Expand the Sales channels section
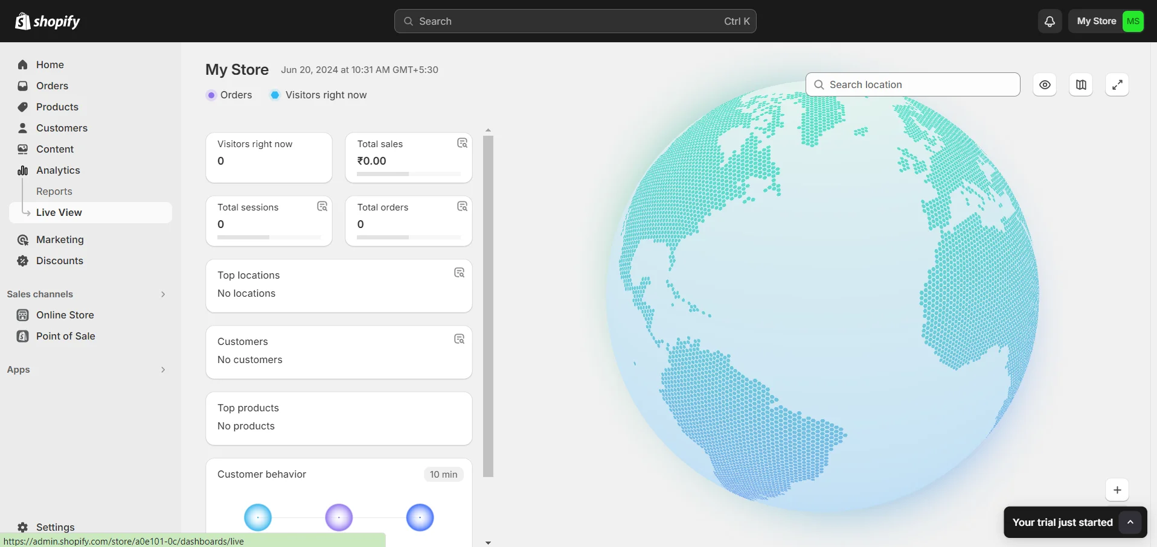Screen dimensions: 1157x547 pos(162,294)
